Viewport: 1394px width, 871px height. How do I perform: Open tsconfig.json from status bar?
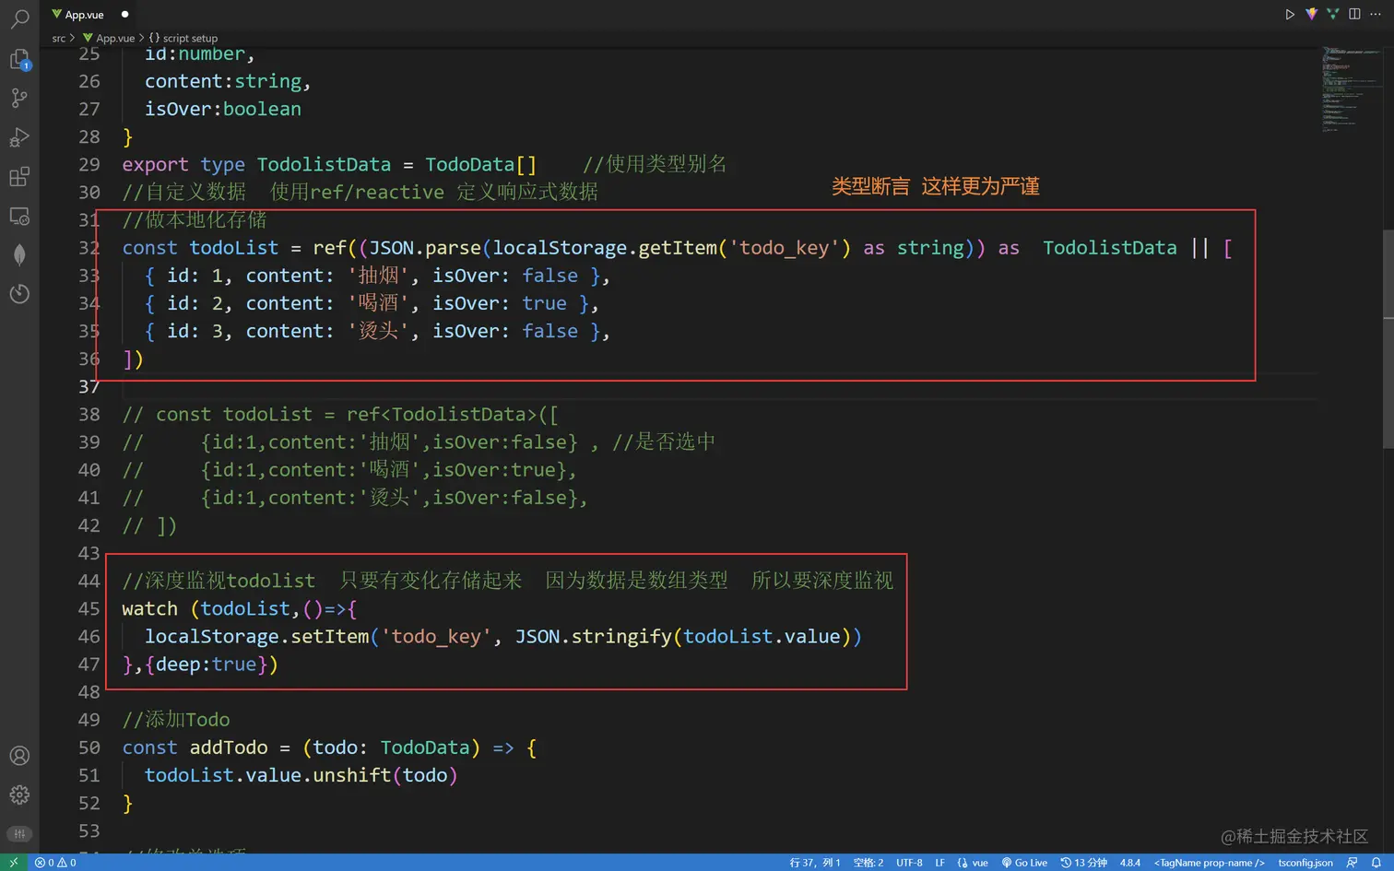[1305, 863]
